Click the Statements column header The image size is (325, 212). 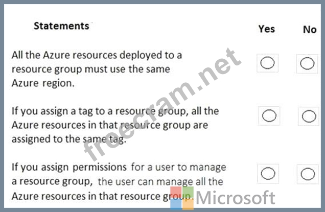coord(61,26)
